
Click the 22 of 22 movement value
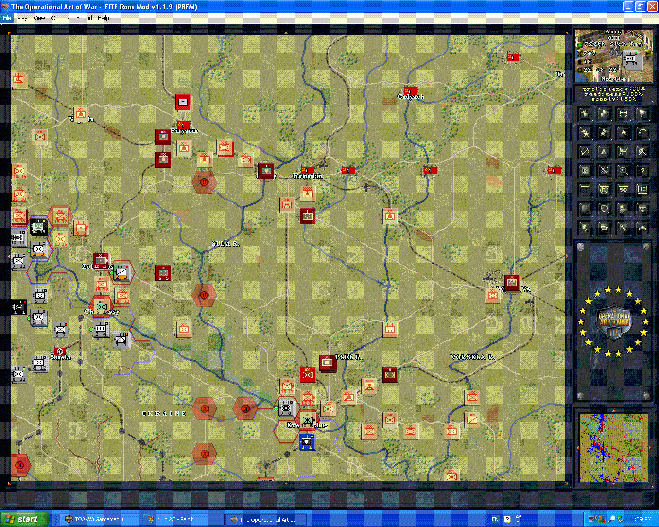599,70
